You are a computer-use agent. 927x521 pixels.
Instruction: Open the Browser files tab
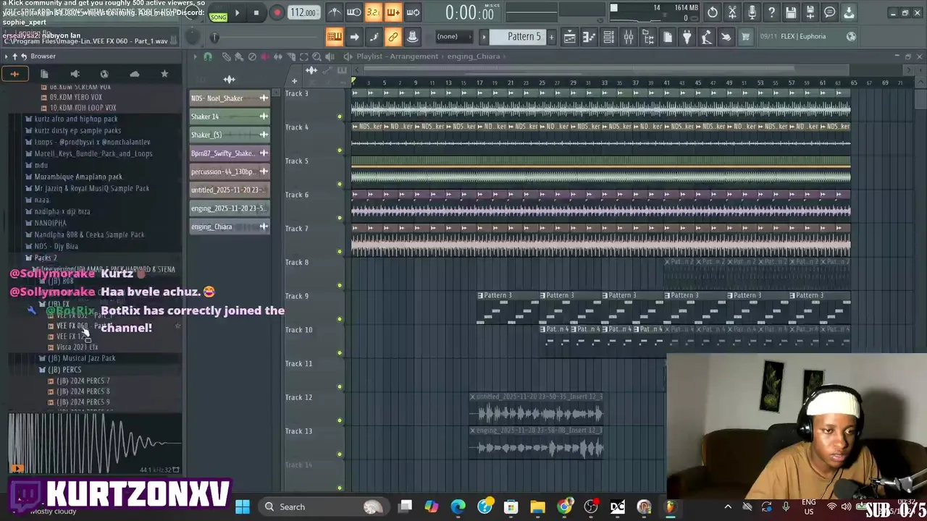[x=44, y=74]
